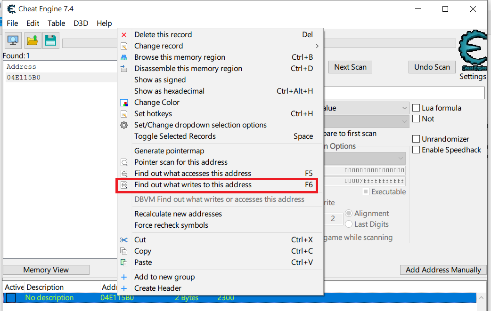Open Memory View
The height and width of the screenshot is (311, 491).
click(x=46, y=270)
